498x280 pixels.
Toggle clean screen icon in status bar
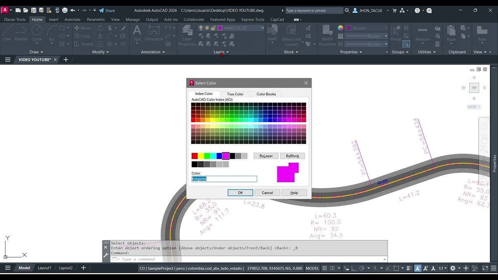click(x=485, y=268)
